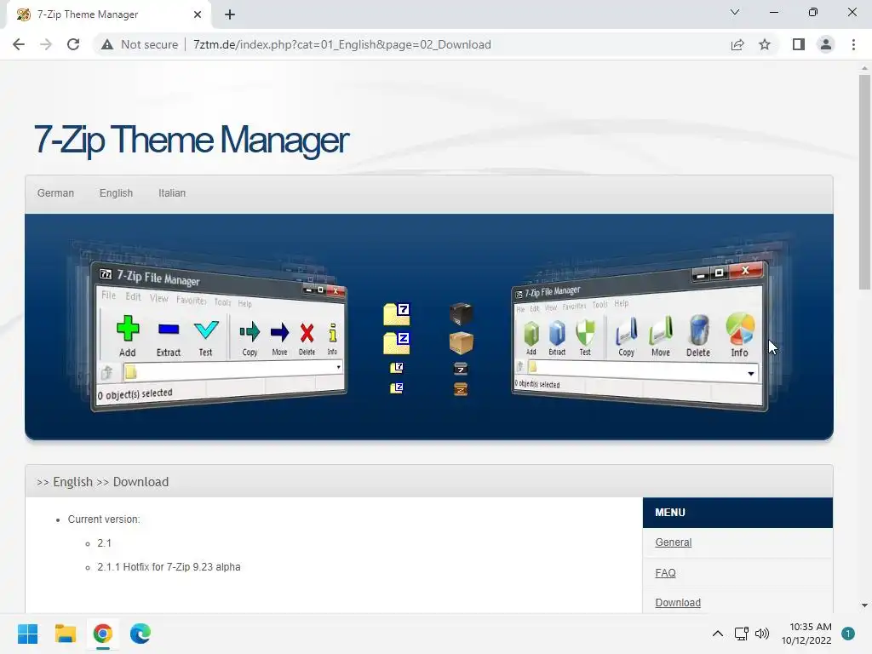Share this page via share icon
The image size is (872, 654).
tap(737, 44)
